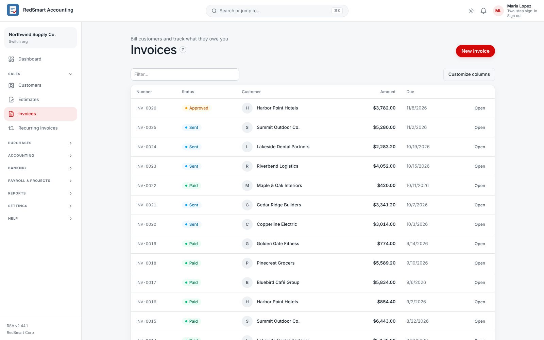Click the RedSmart Accounting logo icon
The height and width of the screenshot is (340, 544).
(x=13, y=10)
